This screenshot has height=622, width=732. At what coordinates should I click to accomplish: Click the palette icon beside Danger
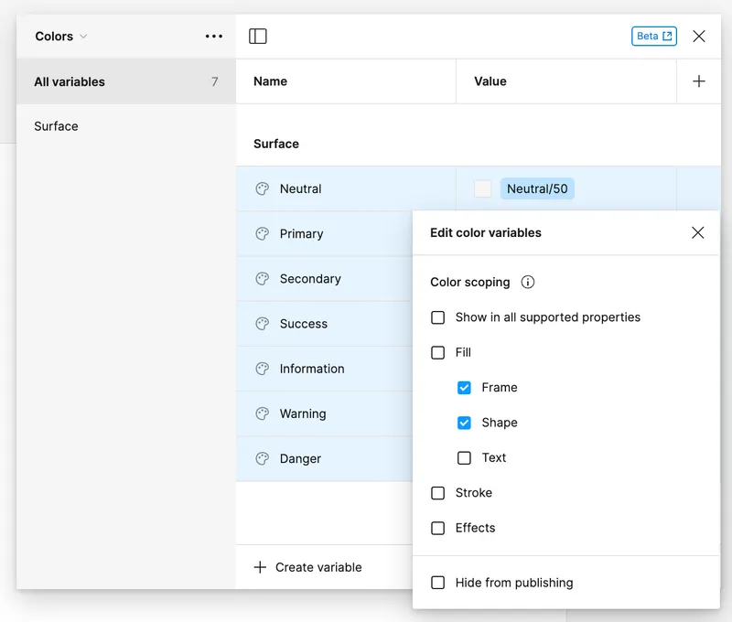point(263,459)
